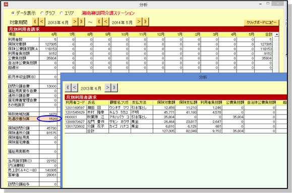Click 処遇改善加算 row label
The height and width of the screenshot is (193, 292).
23,119
